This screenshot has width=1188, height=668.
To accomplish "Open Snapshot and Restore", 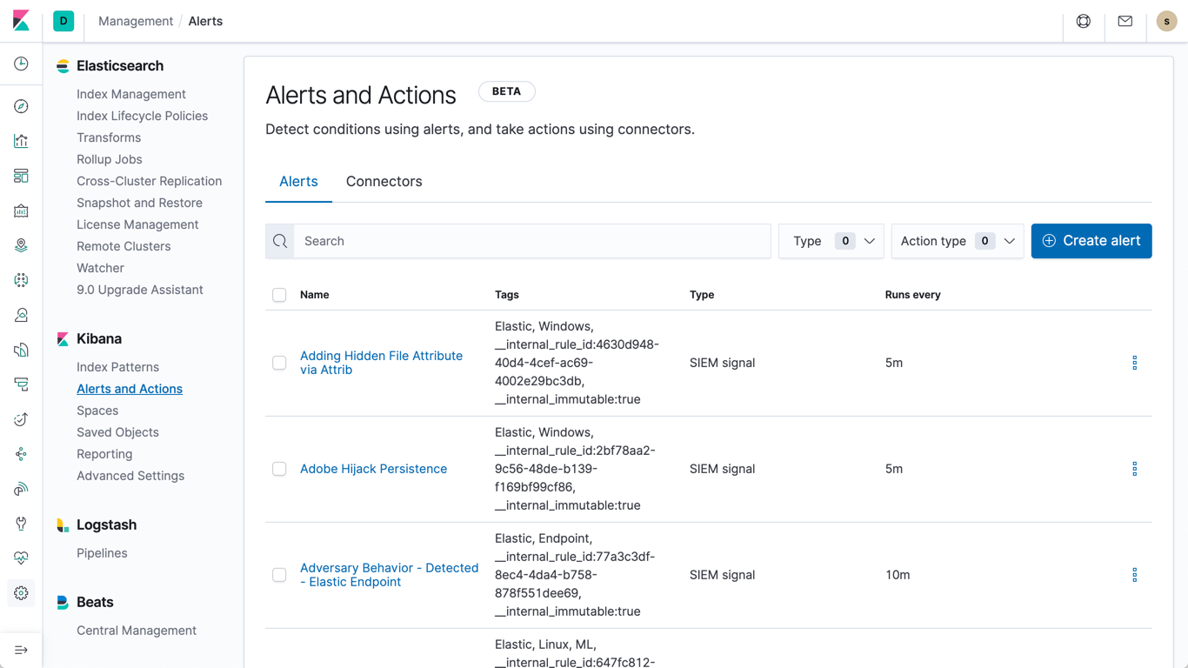I will [x=139, y=203].
